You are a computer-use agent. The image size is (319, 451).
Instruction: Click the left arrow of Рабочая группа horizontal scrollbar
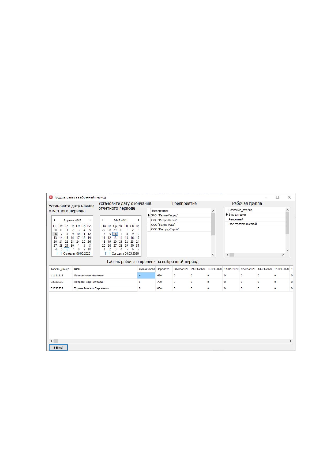click(227, 255)
